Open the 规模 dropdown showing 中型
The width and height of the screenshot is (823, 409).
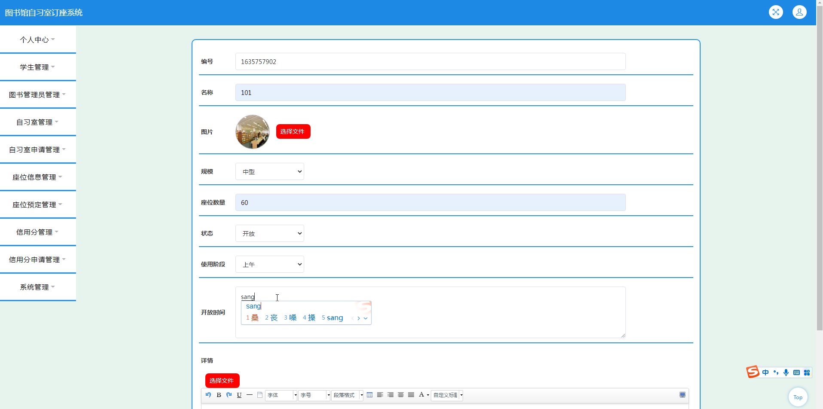(x=269, y=171)
